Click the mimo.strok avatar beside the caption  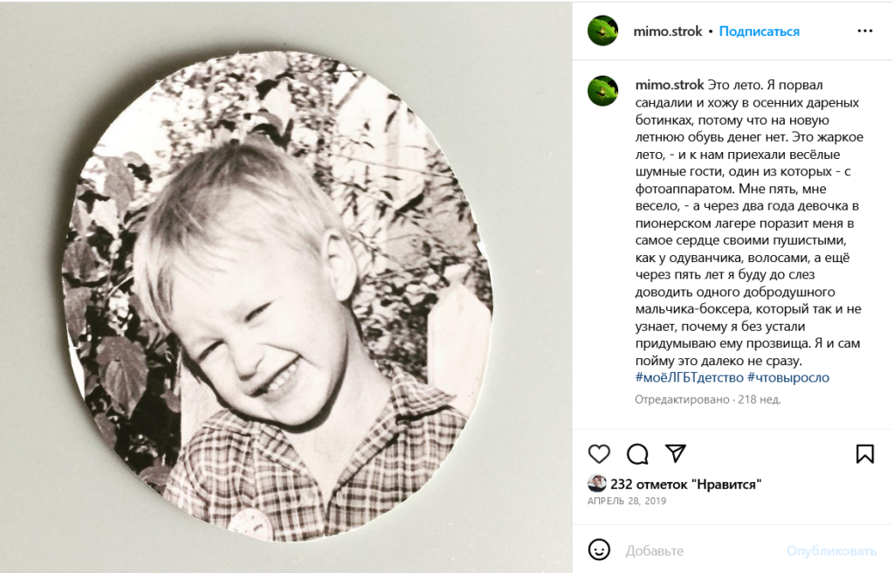pos(602,92)
